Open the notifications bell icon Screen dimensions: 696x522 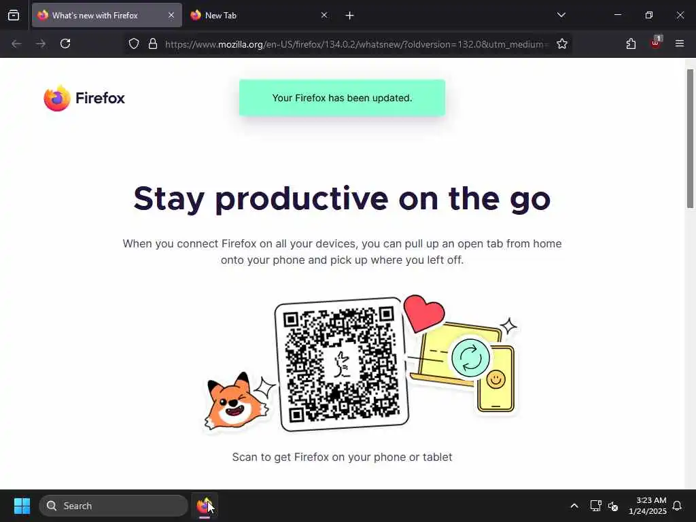coord(677,506)
